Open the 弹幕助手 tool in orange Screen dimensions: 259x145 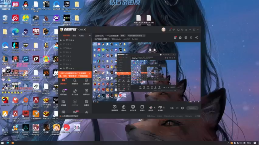point(63,82)
